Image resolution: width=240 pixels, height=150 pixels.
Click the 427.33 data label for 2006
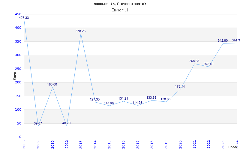[x=24, y=18]
